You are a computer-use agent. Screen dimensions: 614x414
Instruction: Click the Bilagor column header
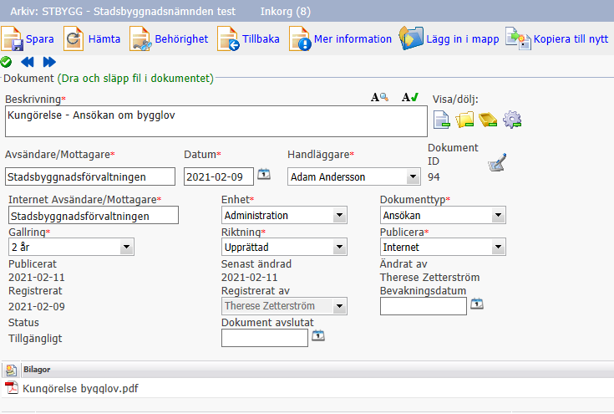tap(37, 370)
